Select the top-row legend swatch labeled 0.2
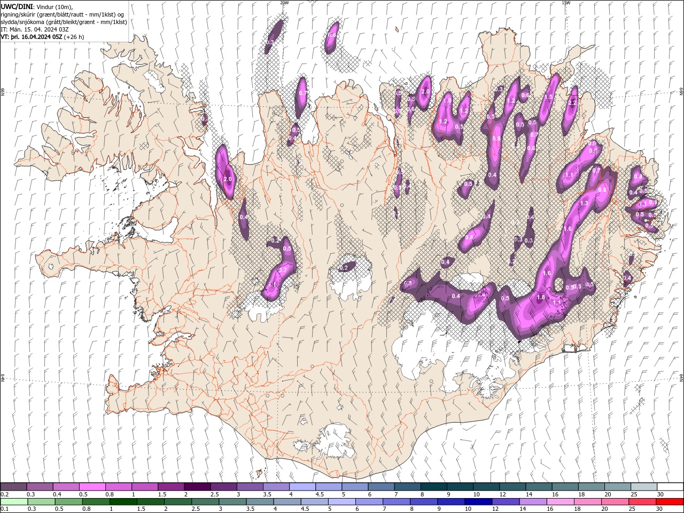 [14, 487]
